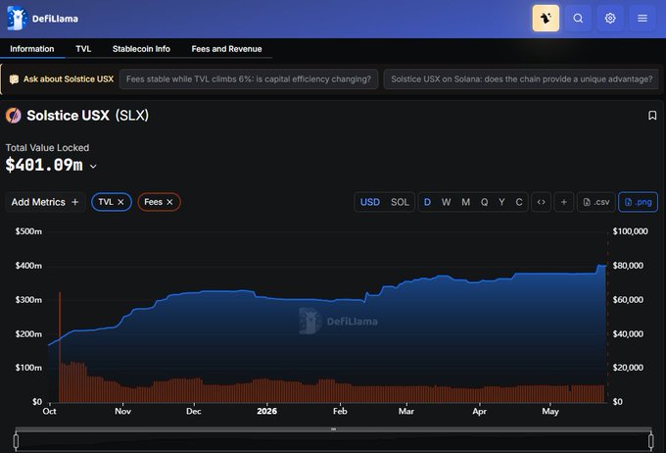Ask about fees stable while TVL climbs

pos(249,79)
